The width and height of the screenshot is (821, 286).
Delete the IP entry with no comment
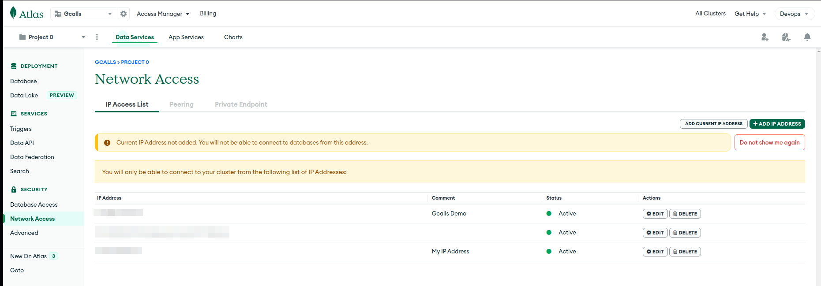(685, 233)
